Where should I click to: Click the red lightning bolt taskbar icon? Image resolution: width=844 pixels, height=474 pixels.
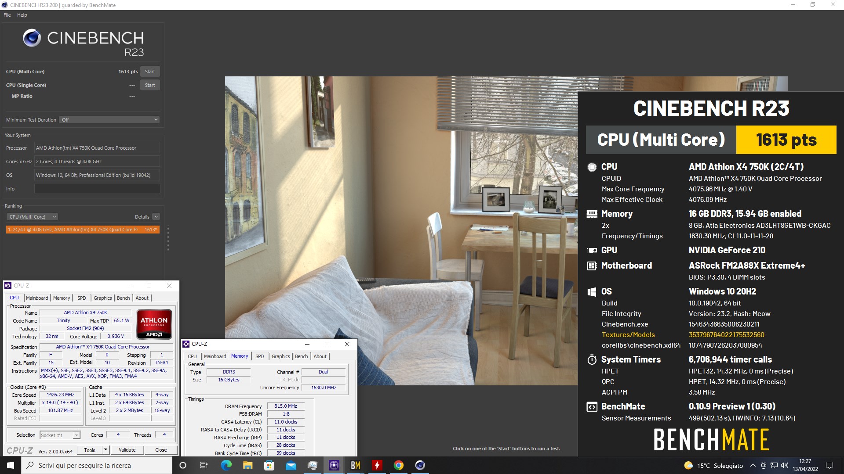click(377, 465)
